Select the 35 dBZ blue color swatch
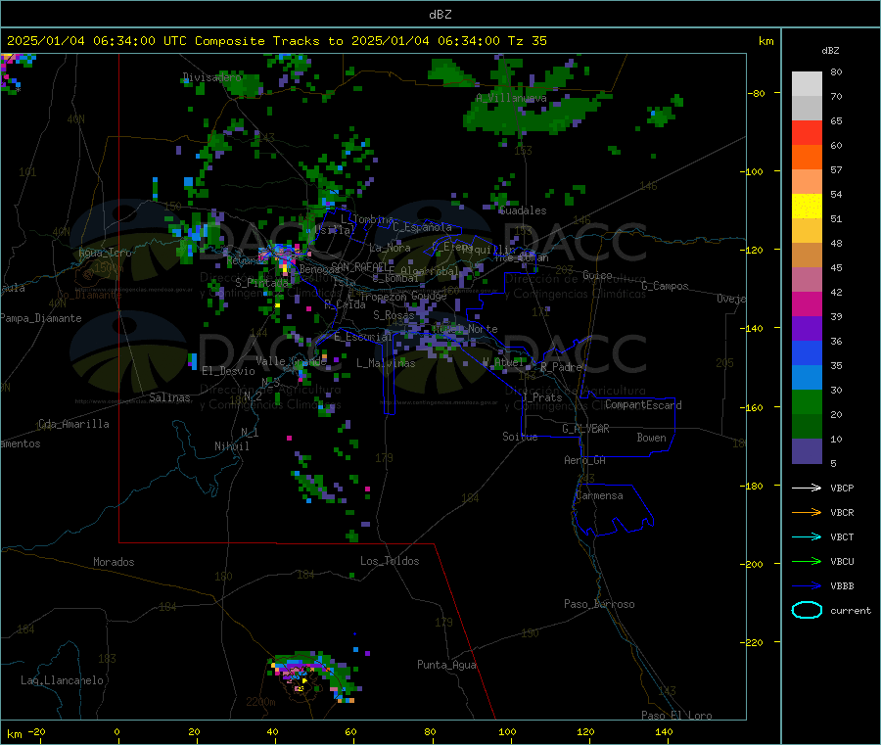881x745 pixels. click(x=807, y=352)
